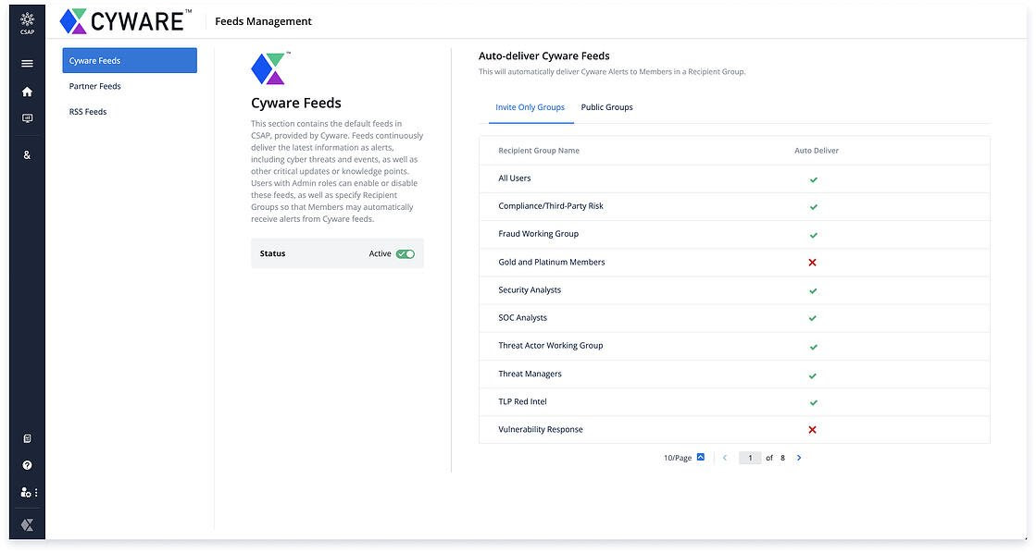Image resolution: width=1036 pixels, height=553 pixels.
Task: Go to previous page of groups
Action: 724,458
